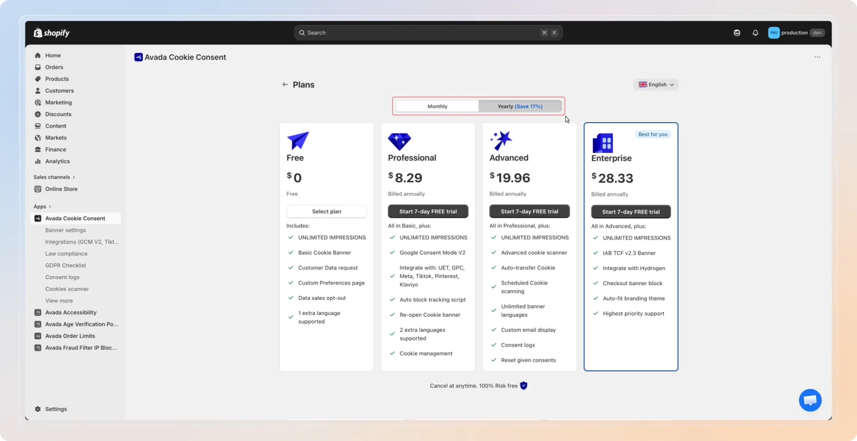Image resolution: width=857 pixels, height=441 pixels.
Task: Start 7-day FREE trial for Professional
Action: 428,211
